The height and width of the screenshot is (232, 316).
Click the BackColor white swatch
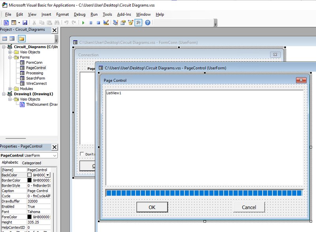[29, 175]
